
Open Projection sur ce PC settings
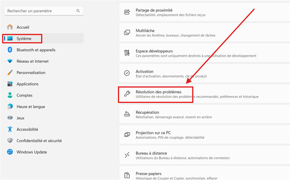205,135
